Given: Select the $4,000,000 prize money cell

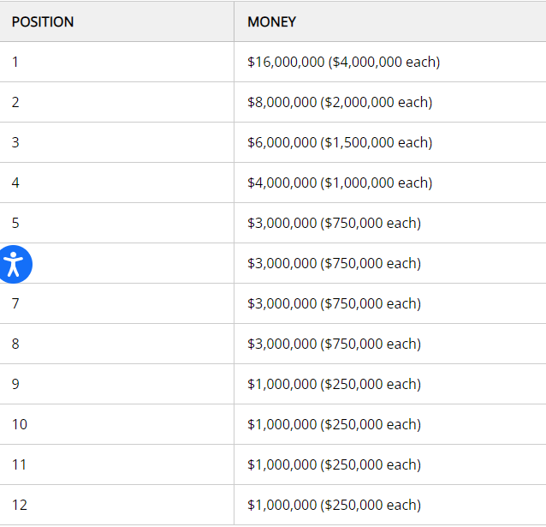Looking at the screenshot, I should click(x=340, y=183).
